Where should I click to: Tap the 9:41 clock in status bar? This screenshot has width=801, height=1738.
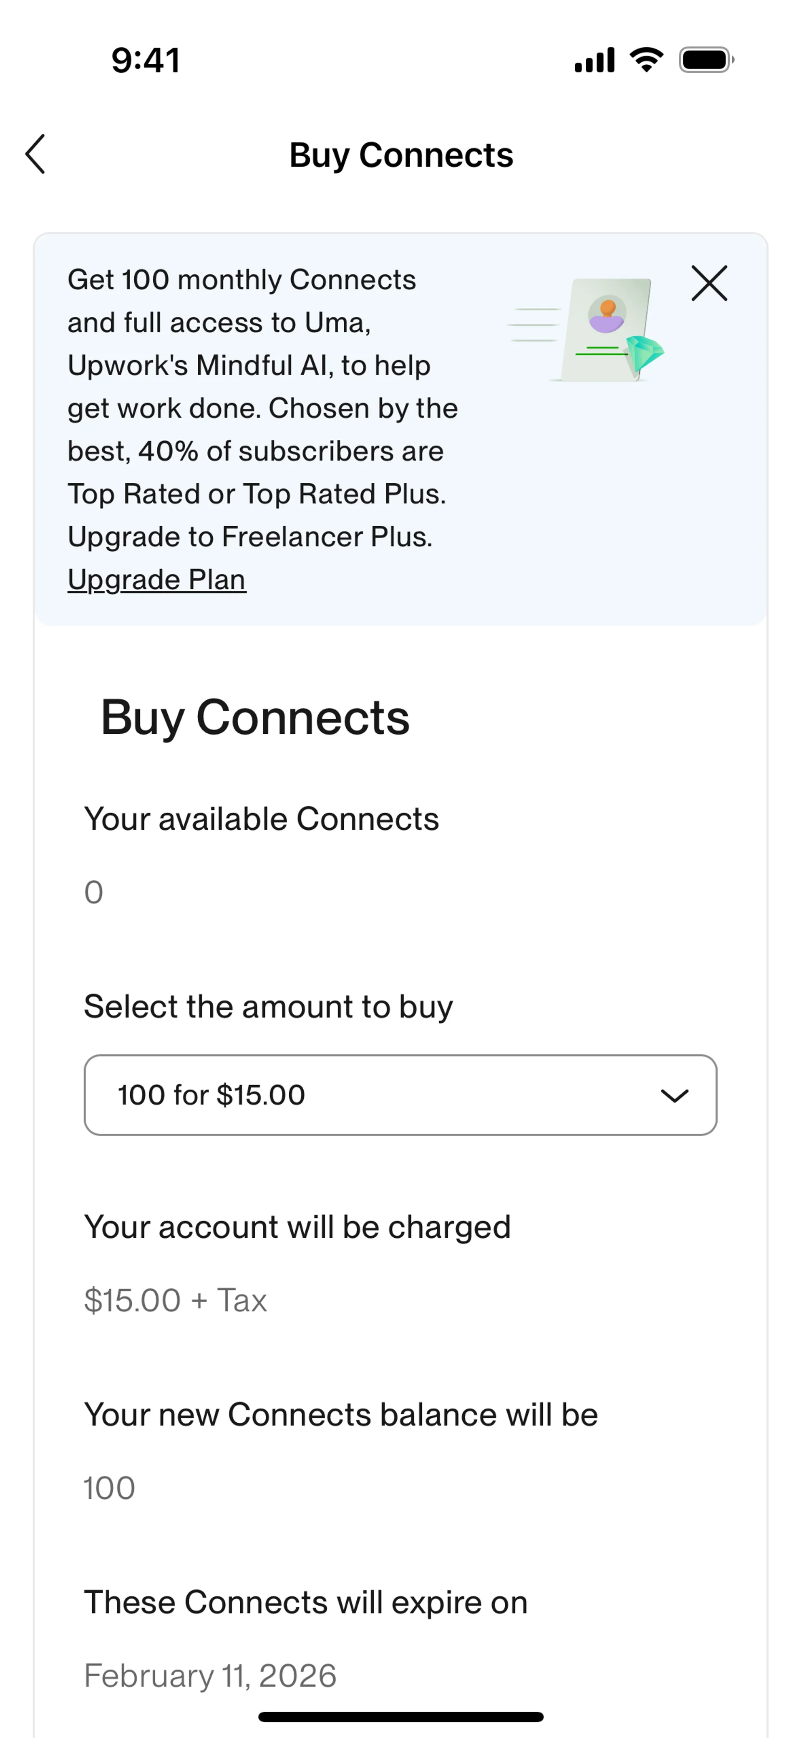click(x=146, y=60)
